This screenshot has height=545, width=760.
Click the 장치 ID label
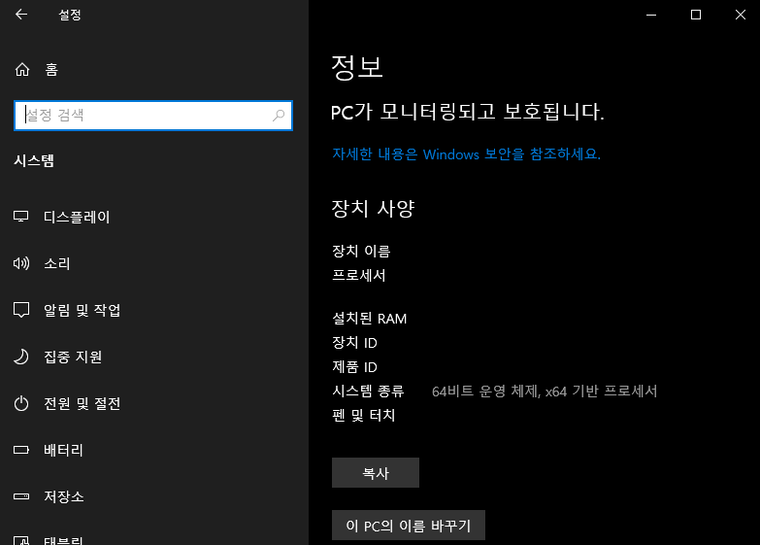tap(354, 343)
